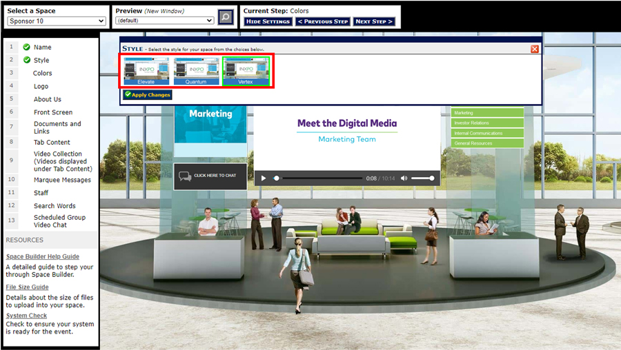The width and height of the screenshot is (621, 350).
Task: Adjust the video volume slider
Action: coord(422,178)
